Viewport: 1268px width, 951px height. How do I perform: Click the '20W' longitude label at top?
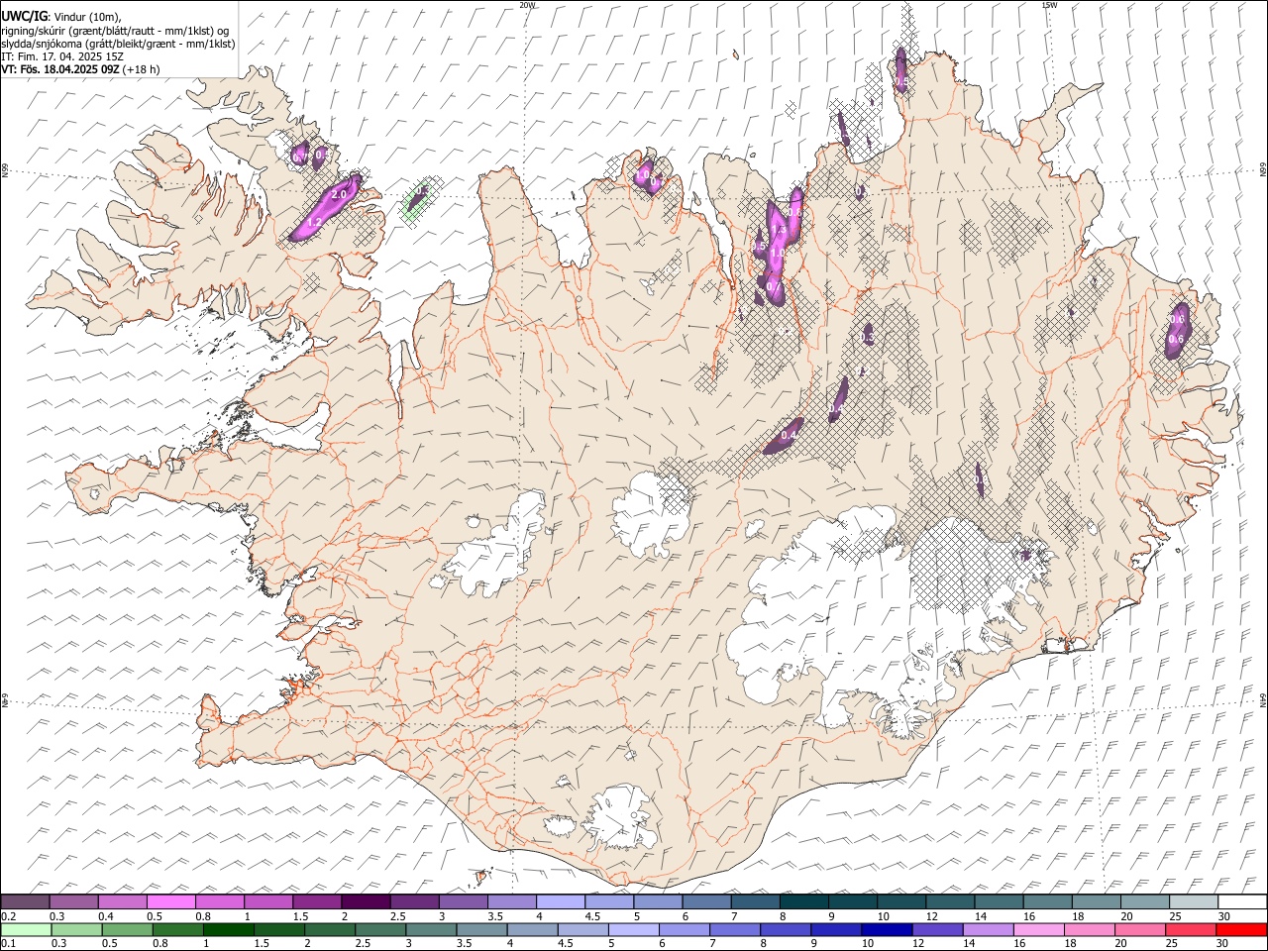click(527, 5)
